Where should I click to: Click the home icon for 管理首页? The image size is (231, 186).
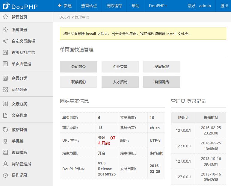[5, 16]
